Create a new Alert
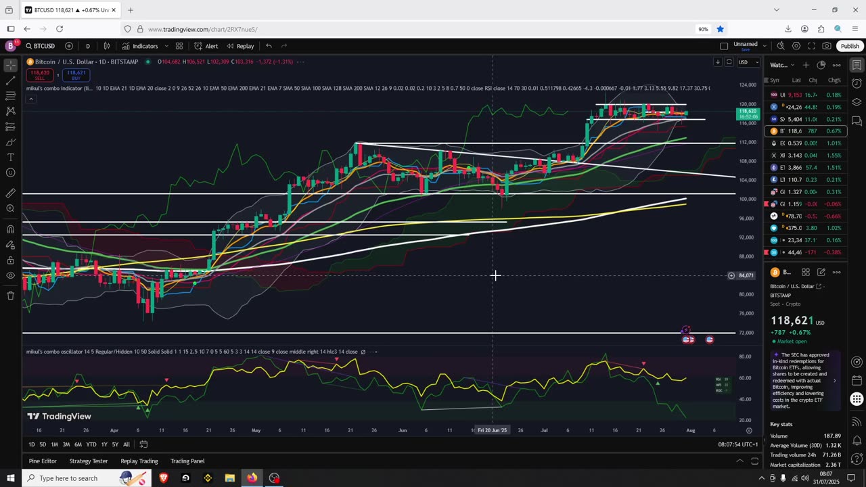866x487 pixels. coord(206,46)
